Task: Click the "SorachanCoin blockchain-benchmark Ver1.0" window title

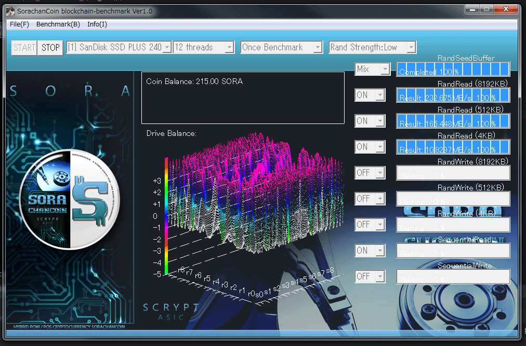Action: 85,11
